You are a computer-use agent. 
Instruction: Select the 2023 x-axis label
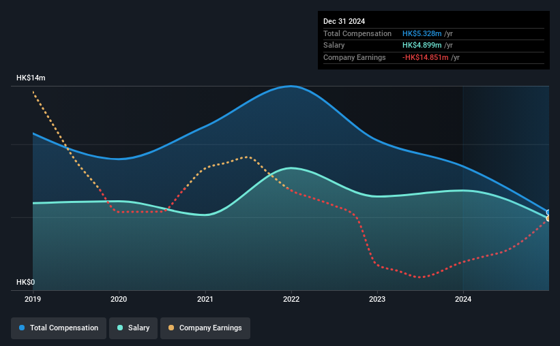pyautogui.click(x=377, y=299)
